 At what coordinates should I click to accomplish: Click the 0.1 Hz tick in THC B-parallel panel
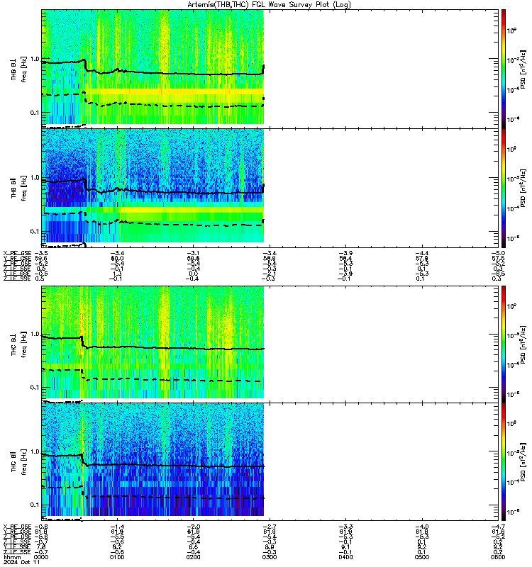coord(35,505)
